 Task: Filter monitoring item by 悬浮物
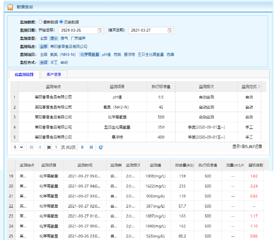pos(129,54)
